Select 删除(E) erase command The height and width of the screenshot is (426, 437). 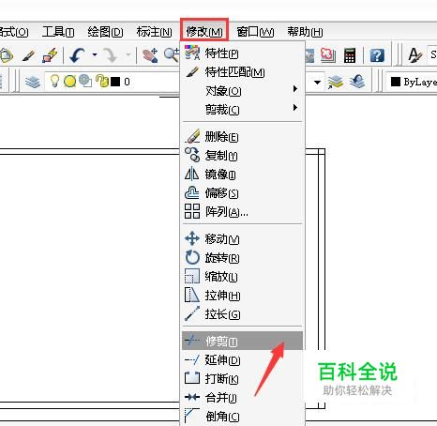tap(242, 137)
